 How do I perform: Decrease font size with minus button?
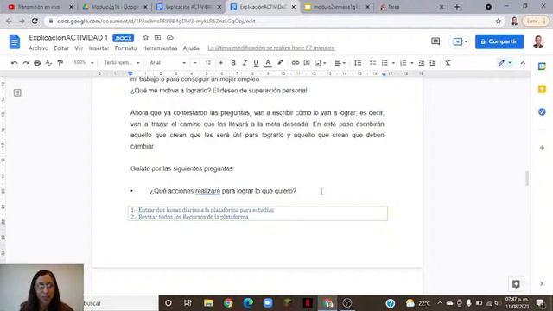195,63
